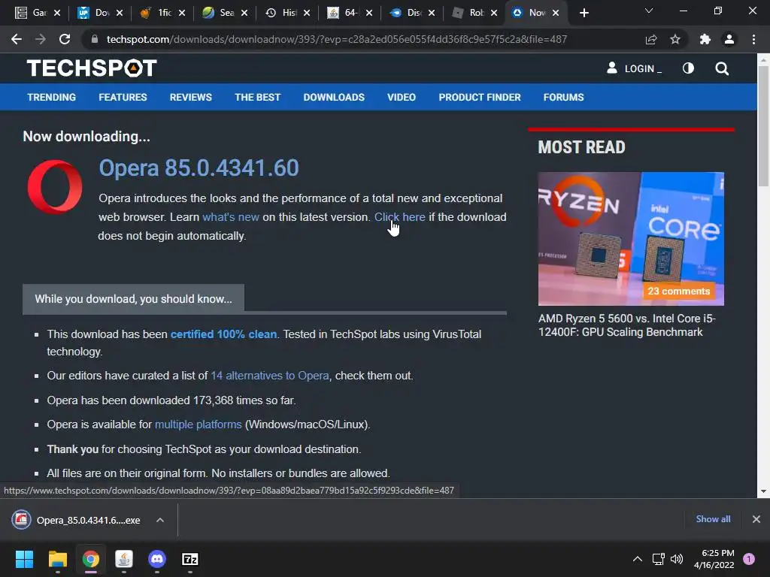Open the Chrome profile avatar icon
This screenshot has height=577, width=770.
729,39
